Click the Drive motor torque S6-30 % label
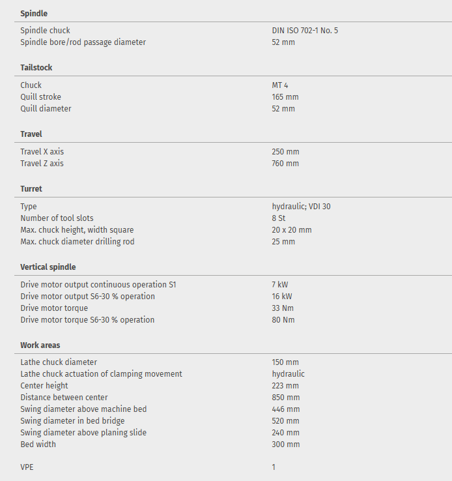This screenshot has height=481, width=452. (87, 320)
